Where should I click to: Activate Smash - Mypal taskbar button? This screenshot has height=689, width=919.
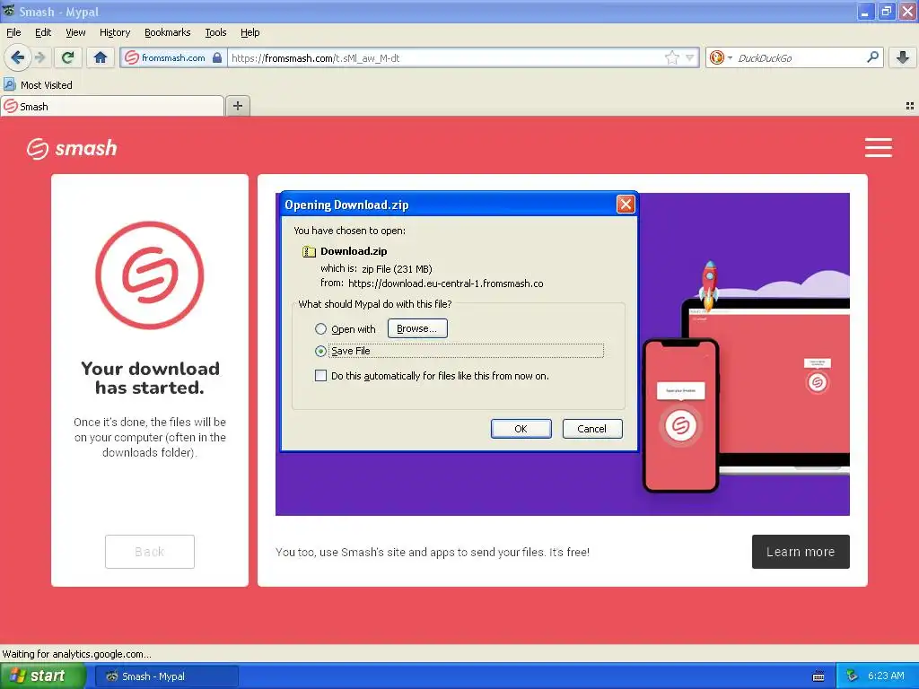[166, 676]
